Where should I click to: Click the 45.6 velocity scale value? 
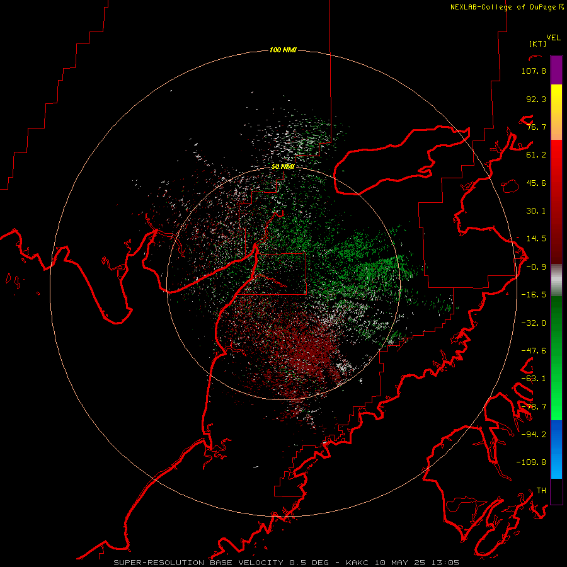(536, 183)
